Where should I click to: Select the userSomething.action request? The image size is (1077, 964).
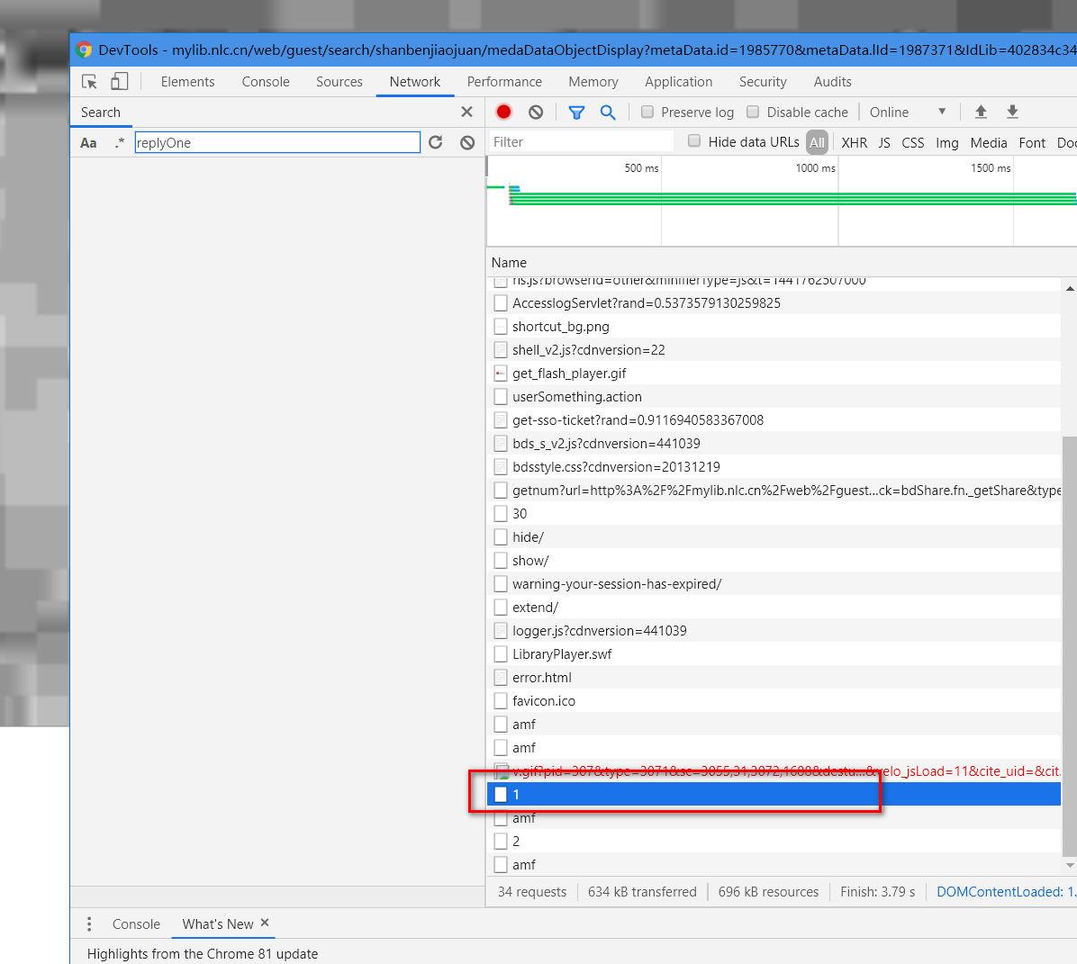(774, 397)
